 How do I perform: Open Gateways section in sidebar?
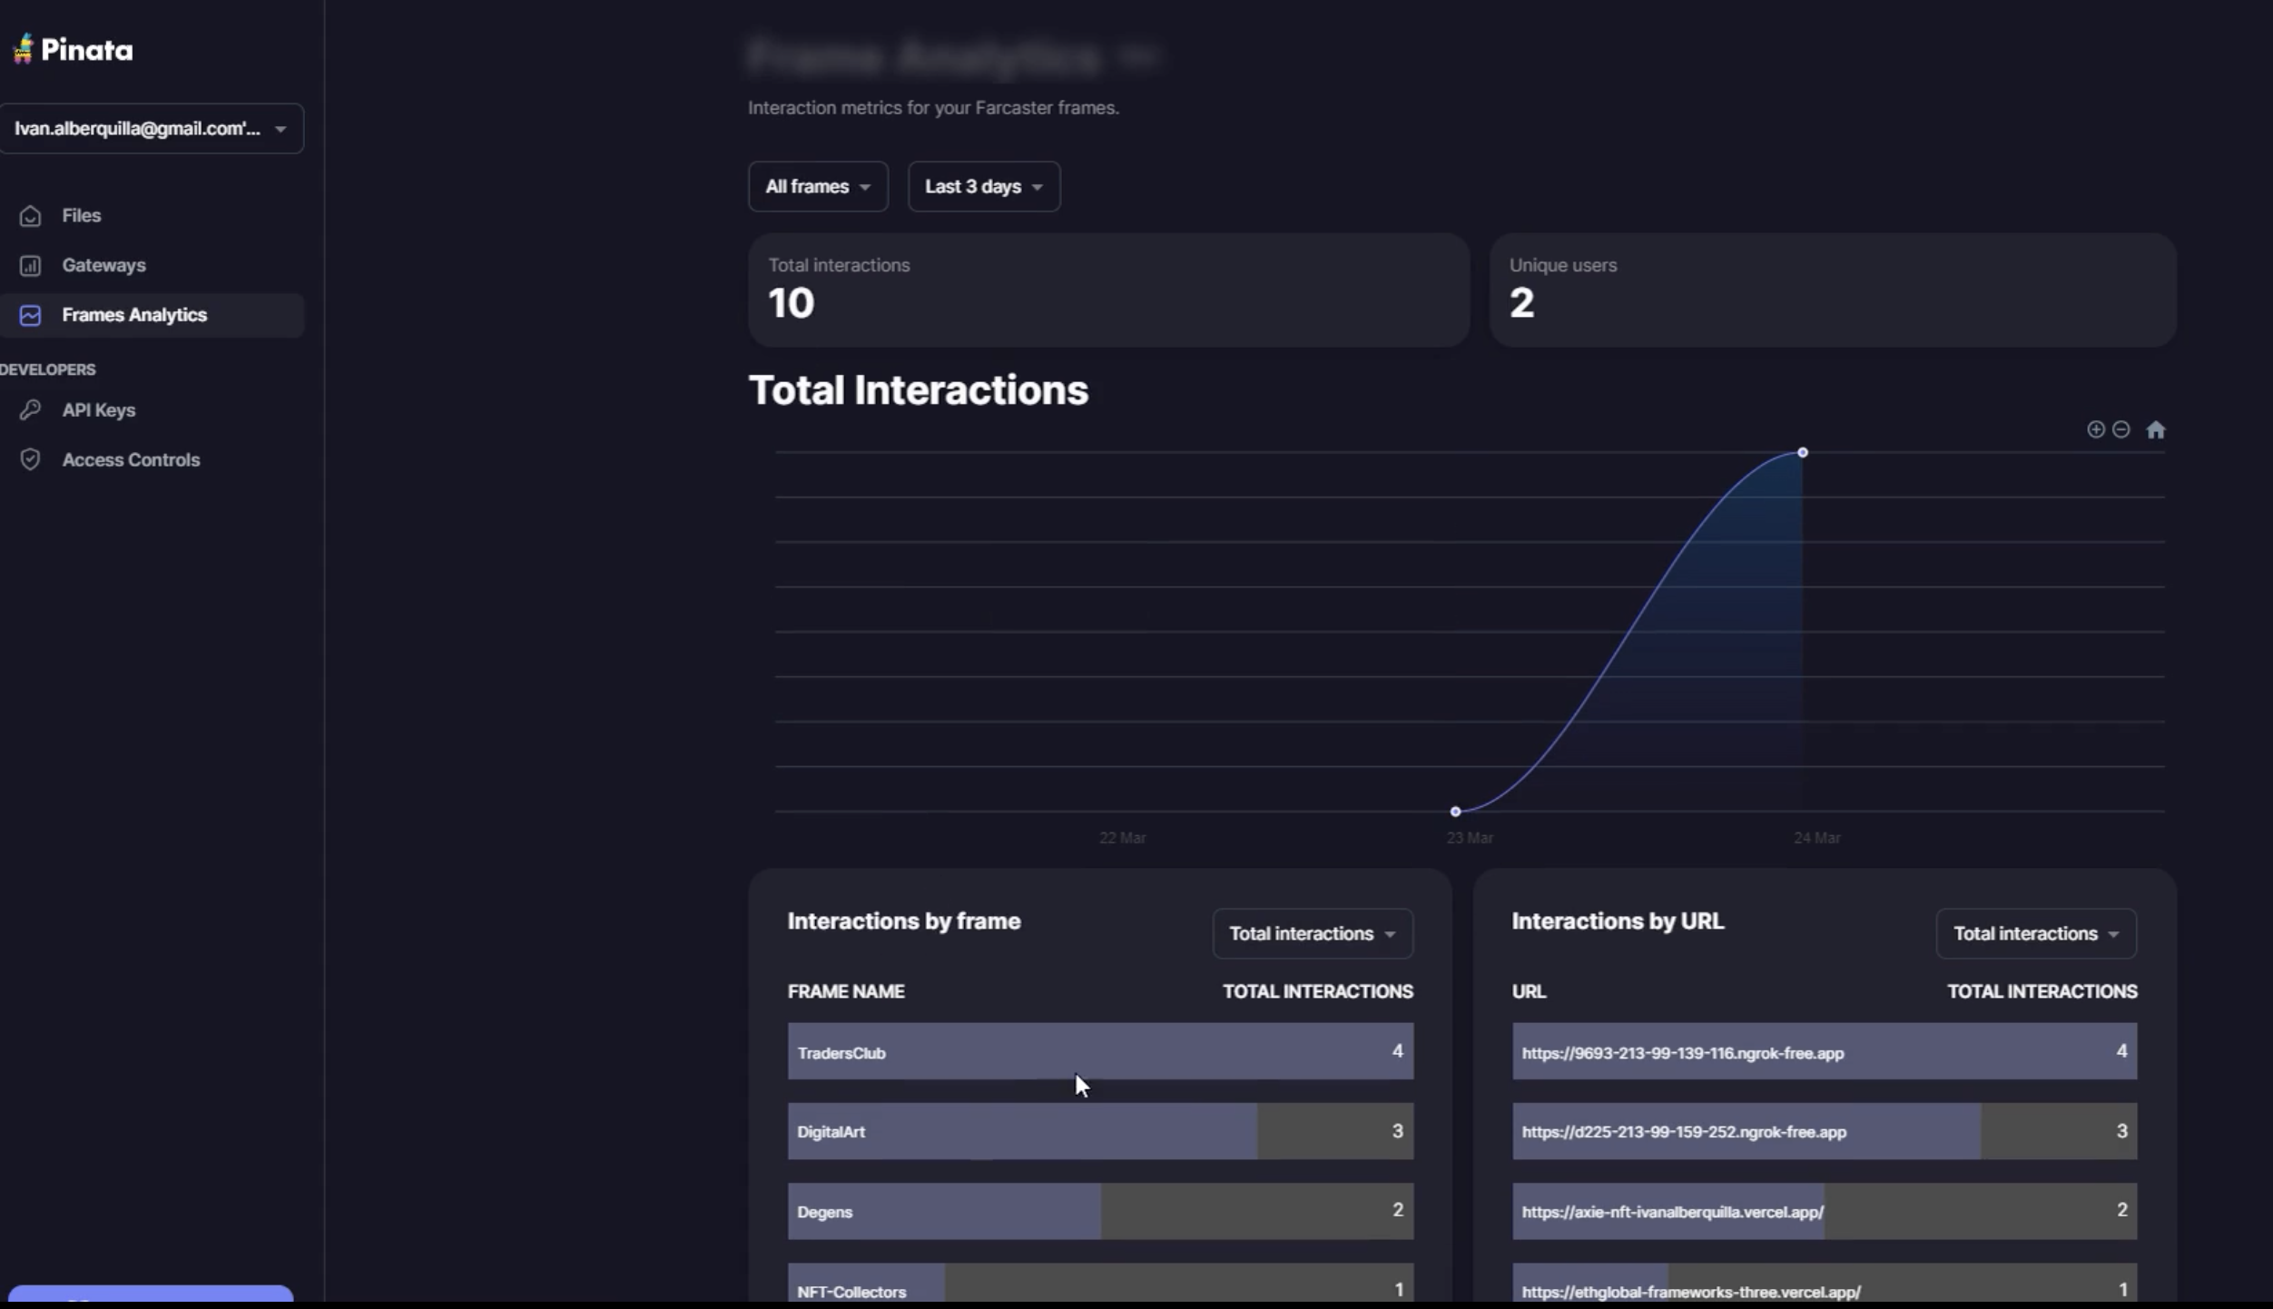click(103, 264)
